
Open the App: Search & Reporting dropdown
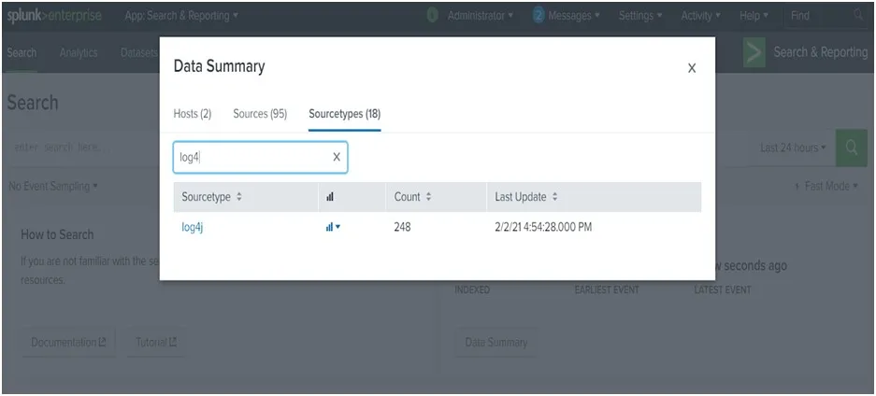point(181,16)
